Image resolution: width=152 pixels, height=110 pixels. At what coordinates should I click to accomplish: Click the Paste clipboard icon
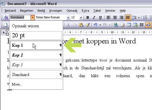click(x=81, y=25)
